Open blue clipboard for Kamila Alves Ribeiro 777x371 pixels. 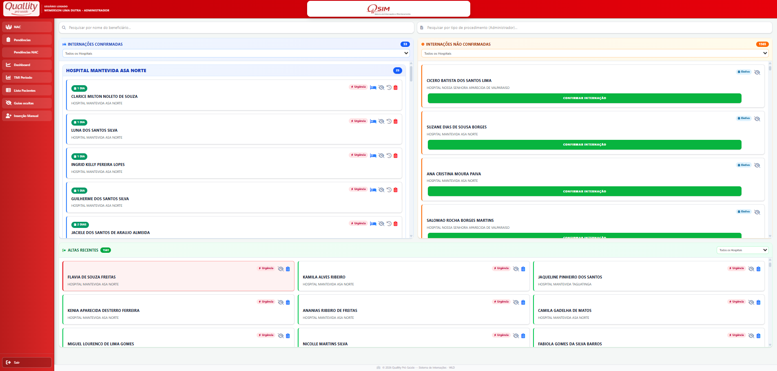coord(523,269)
